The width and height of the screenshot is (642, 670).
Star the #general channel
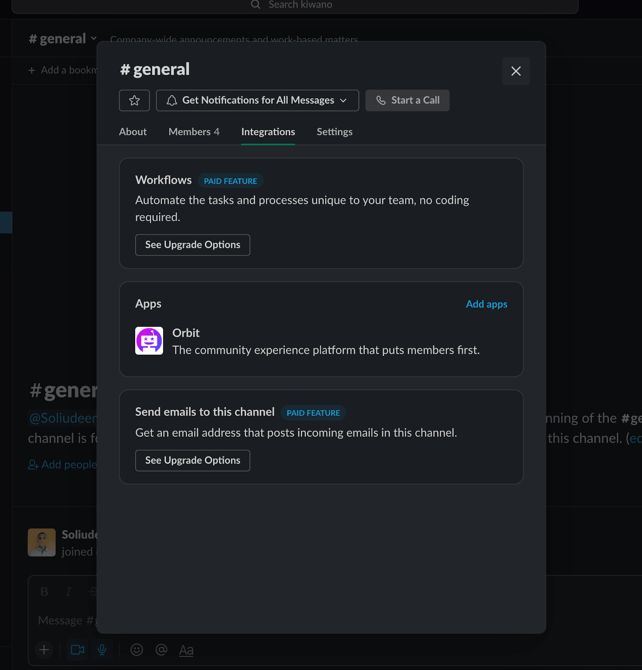point(134,100)
